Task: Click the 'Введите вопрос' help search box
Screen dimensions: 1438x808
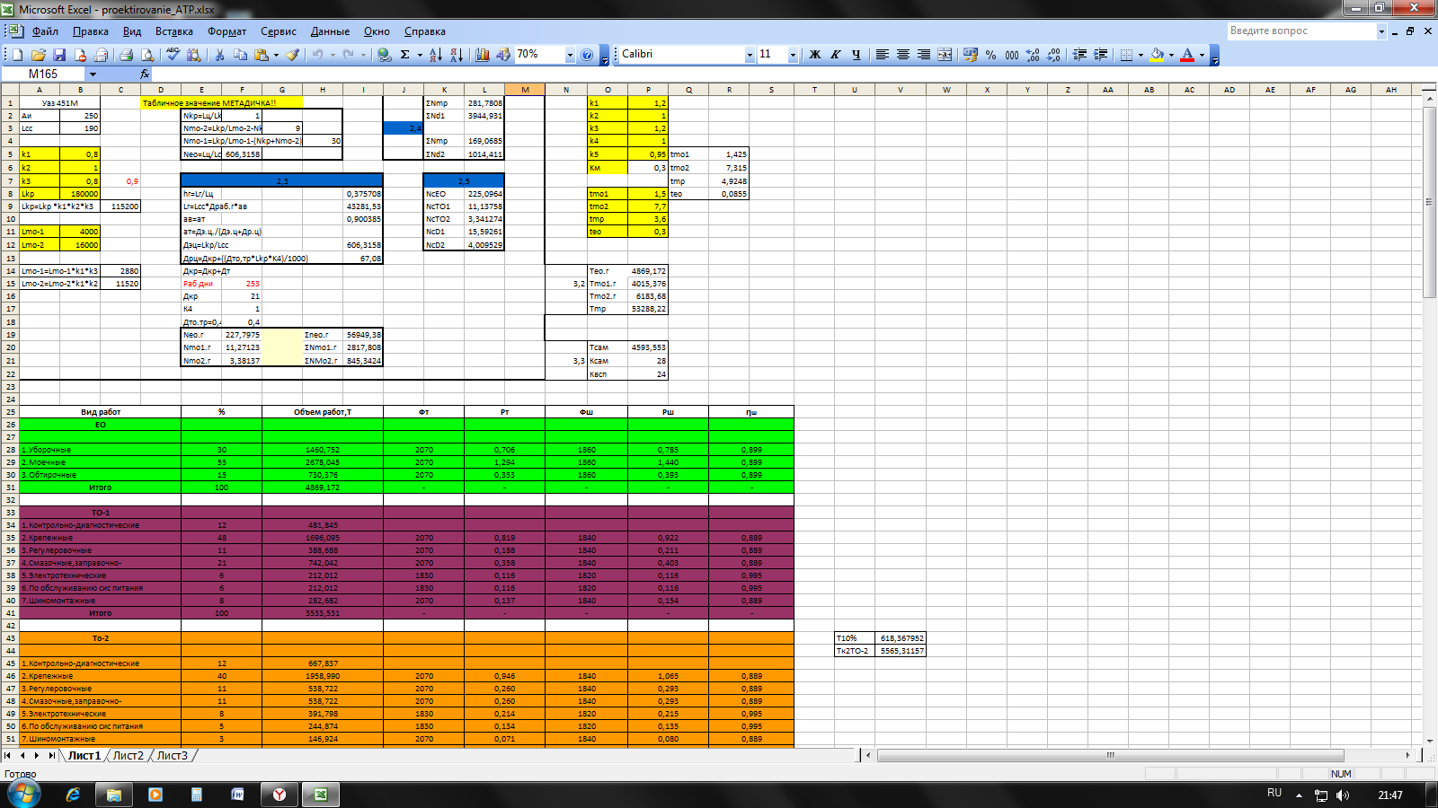Action: (x=1301, y=31)
